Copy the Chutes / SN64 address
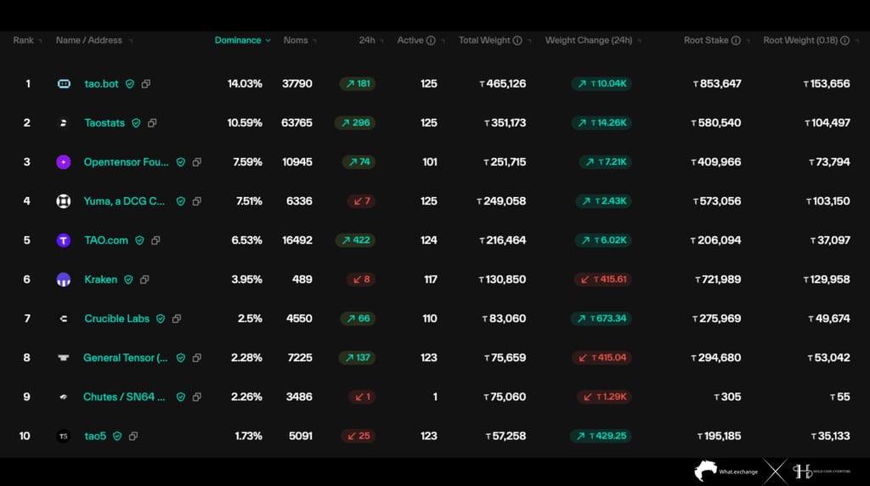Screen dimensions: 870x486 pos(196,398)
